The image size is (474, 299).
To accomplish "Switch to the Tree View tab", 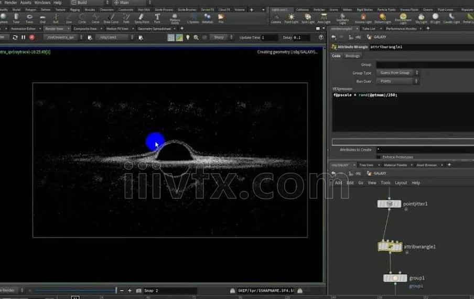I will click(x=366, y=165).
